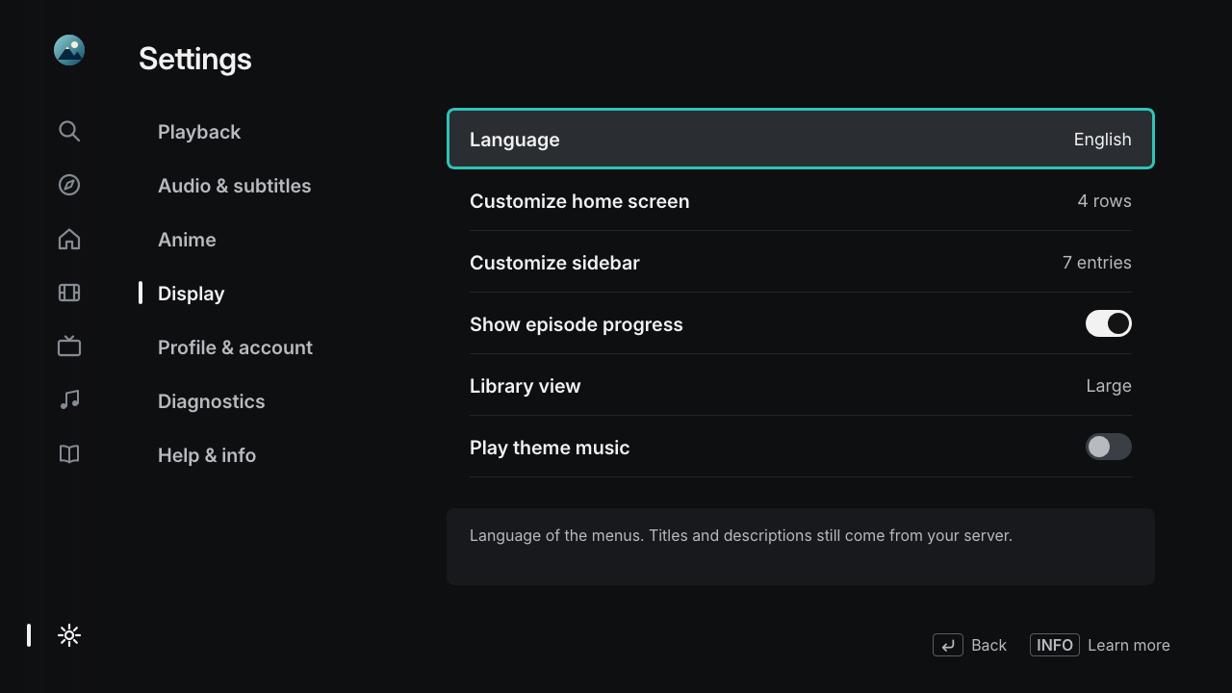Open Movies via the film strip icon

(x=69, y=293)
